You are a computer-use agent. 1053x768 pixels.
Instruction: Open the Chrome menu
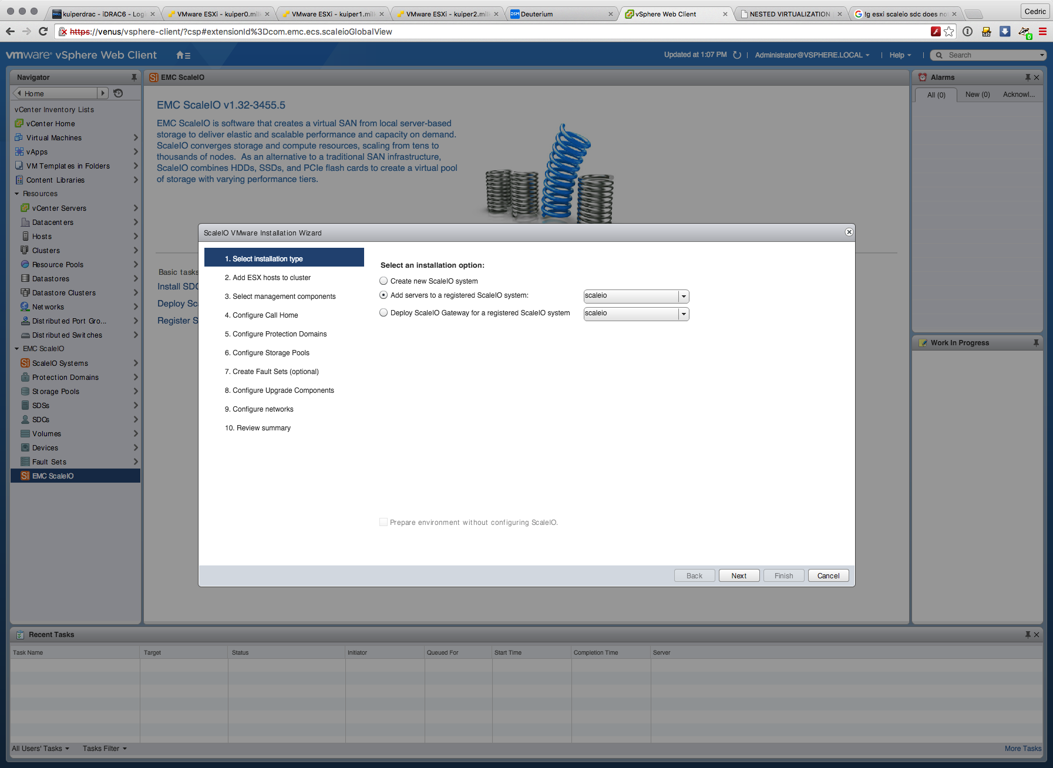point(1043,32)
